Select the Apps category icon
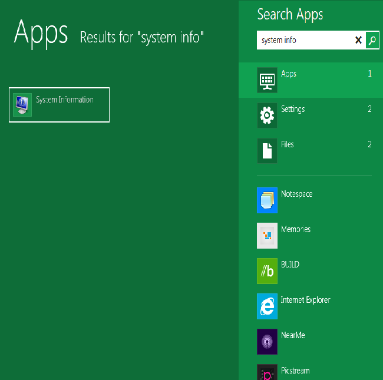383x380 pixels. pos(267,80)
